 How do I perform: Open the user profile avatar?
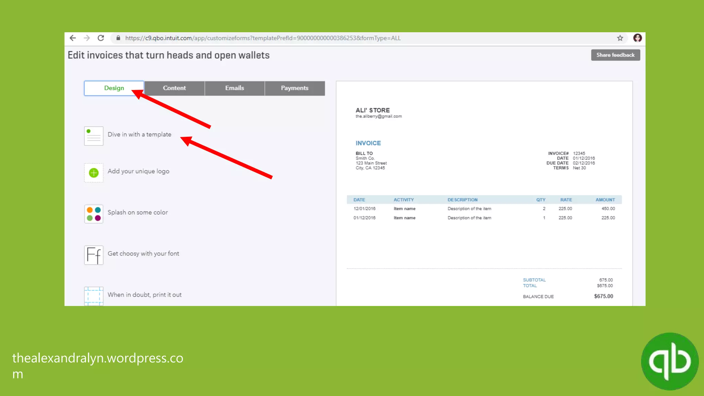637,38
